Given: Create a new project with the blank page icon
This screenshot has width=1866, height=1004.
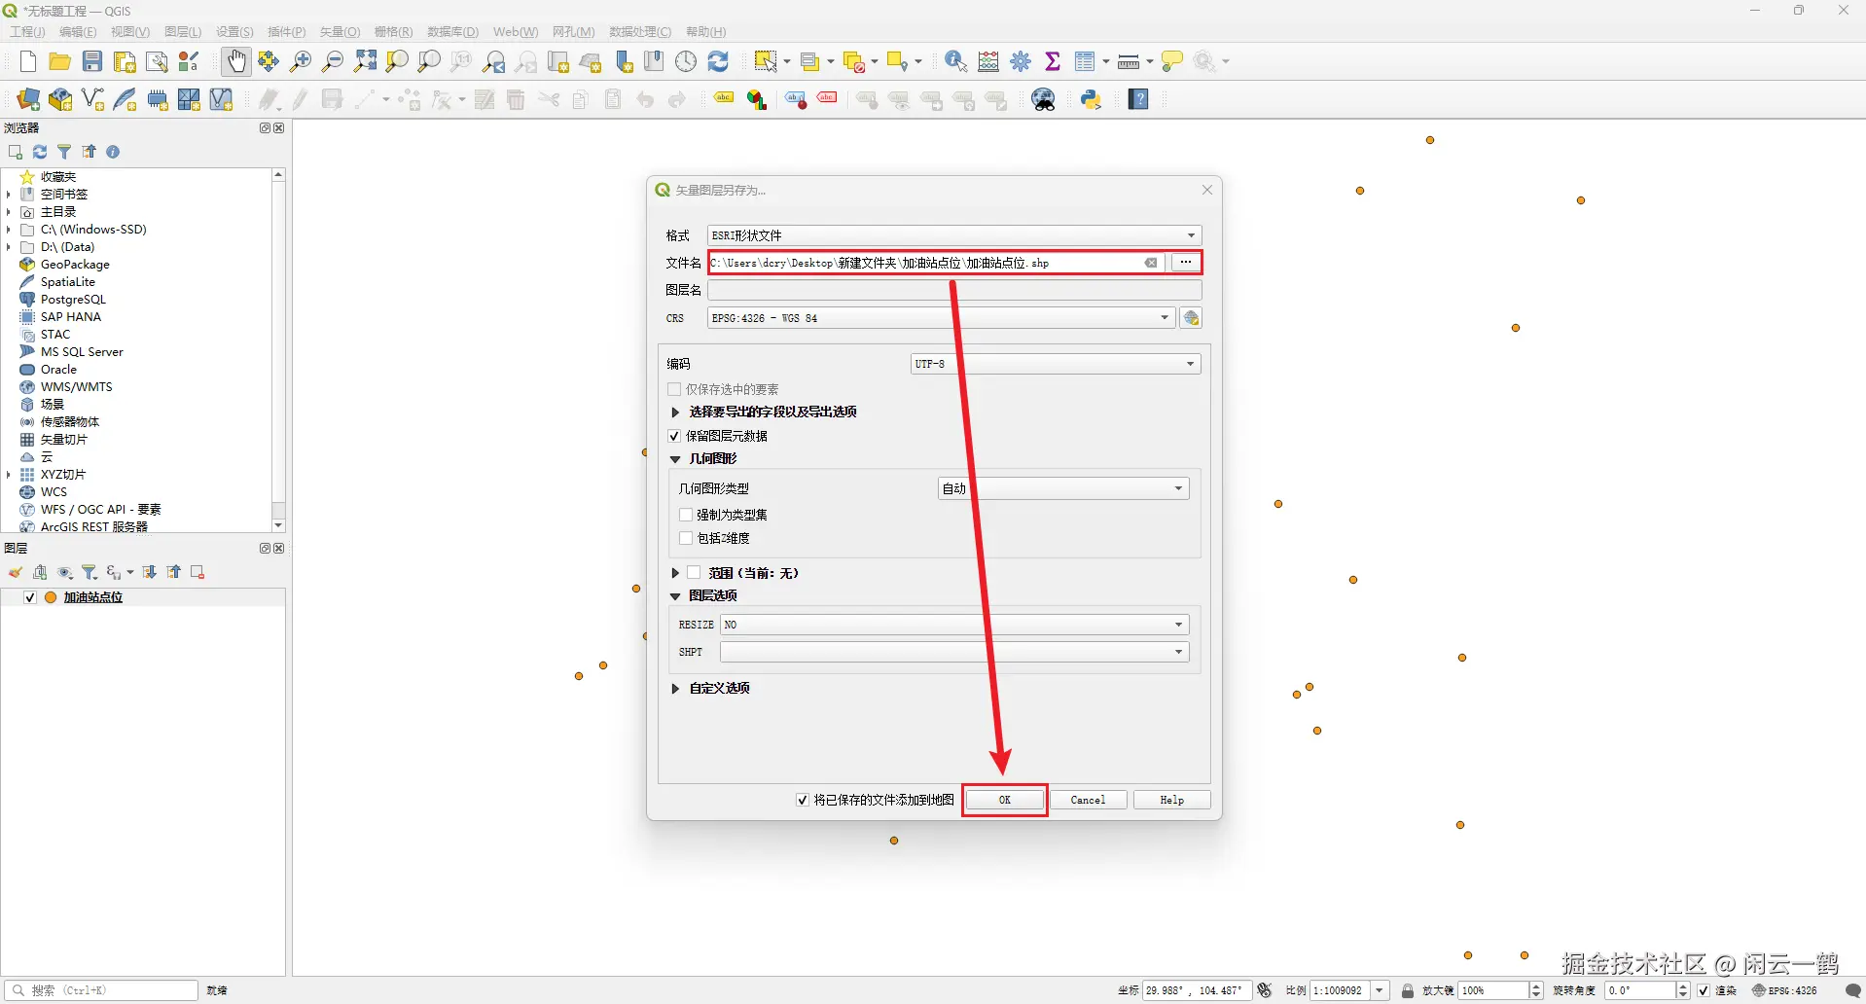Looking at the screenshot, I should pos(27,62).
